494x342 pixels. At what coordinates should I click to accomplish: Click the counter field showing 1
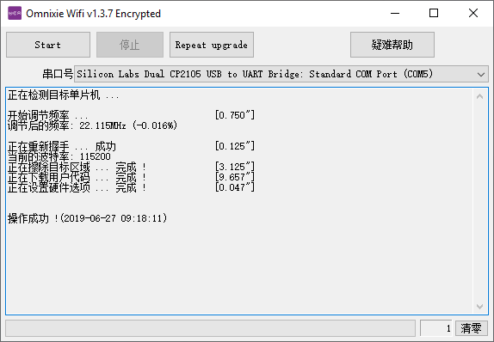pyautogui.click(x=436, y=328)
